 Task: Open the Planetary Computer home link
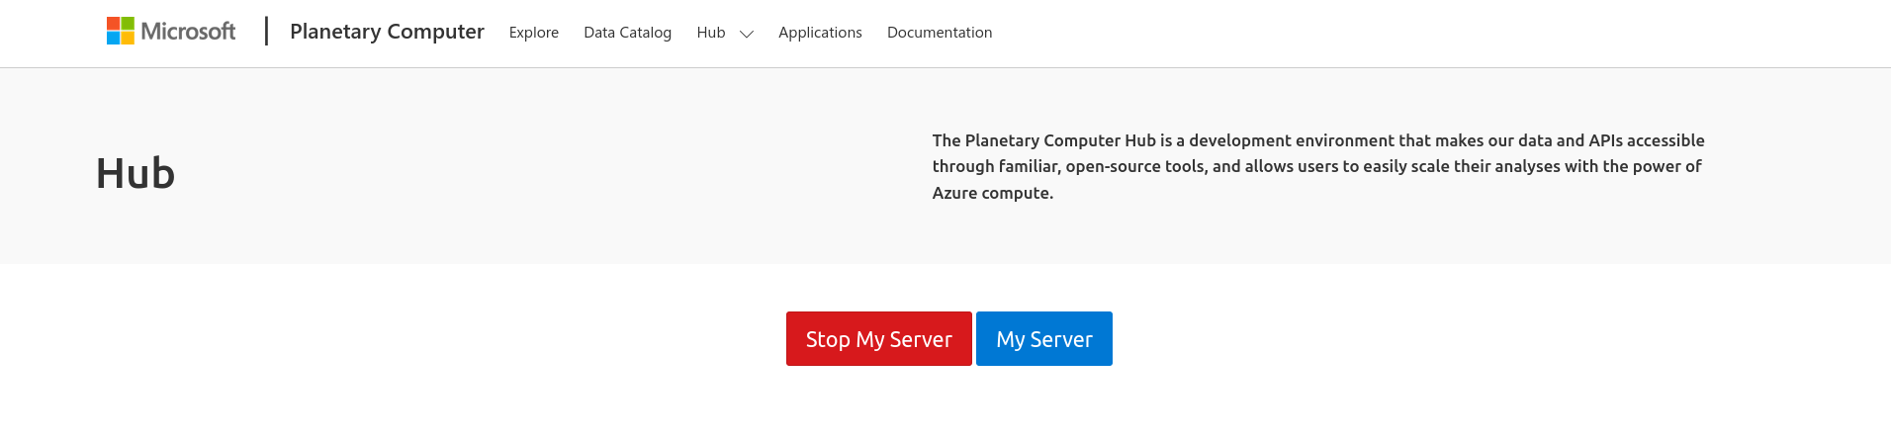click(387, 32)
